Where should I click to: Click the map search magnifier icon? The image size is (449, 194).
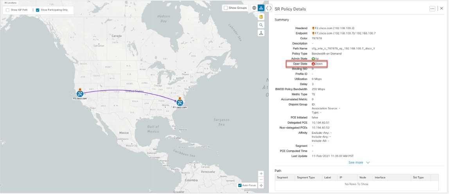tap(261, 25)
